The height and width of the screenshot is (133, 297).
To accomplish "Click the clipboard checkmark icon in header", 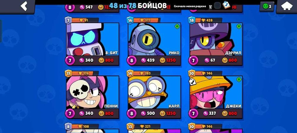I will pos(226,5).
